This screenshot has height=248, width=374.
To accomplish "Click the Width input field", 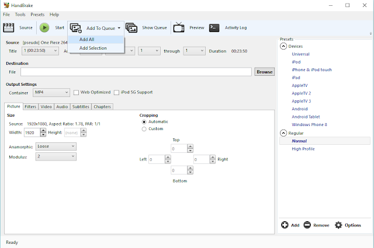I will click(x=32, y=132).
